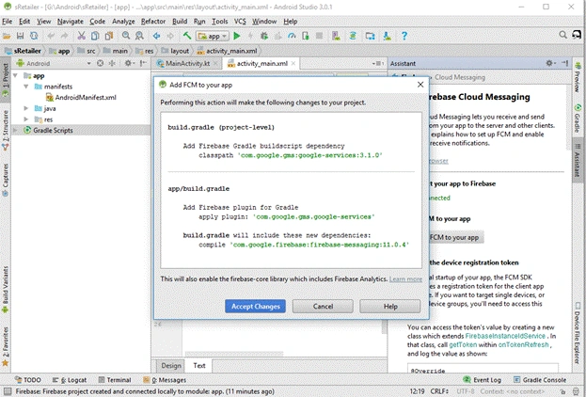This screenshot has height=397, width=586.
Task: Open the Logcat tool window
Action: (70, 380)
